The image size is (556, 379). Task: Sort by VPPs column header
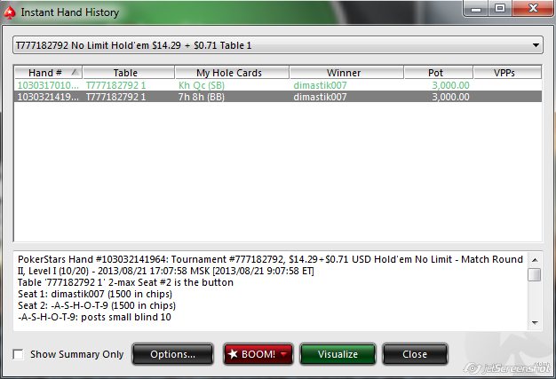coord(507,73)
